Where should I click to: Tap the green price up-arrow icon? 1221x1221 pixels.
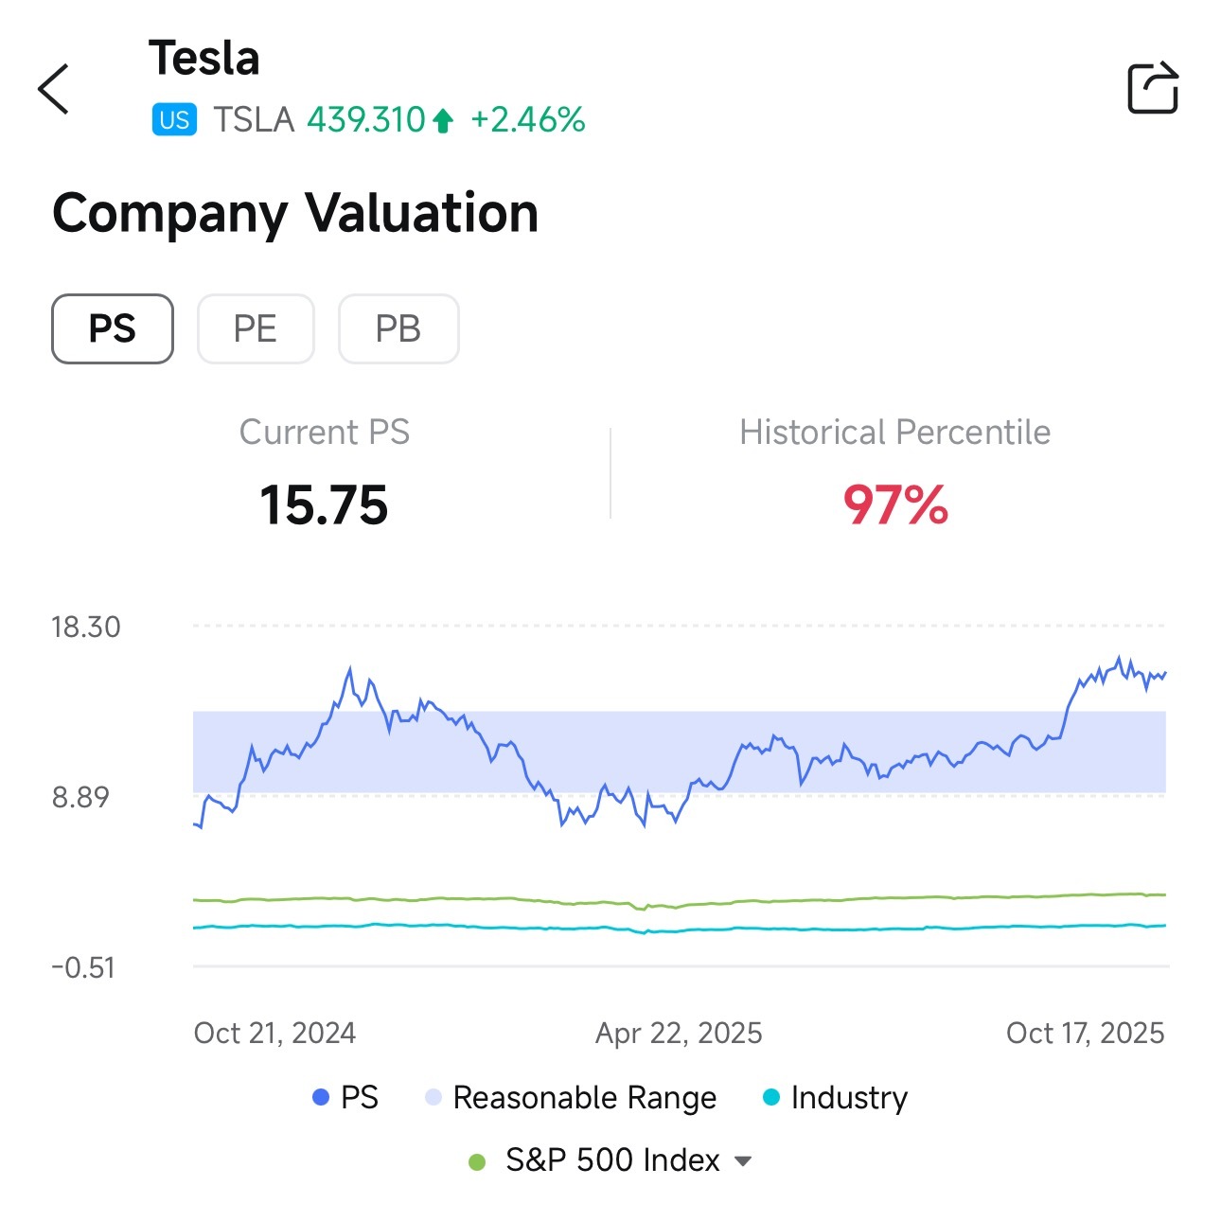coord(443,120)
